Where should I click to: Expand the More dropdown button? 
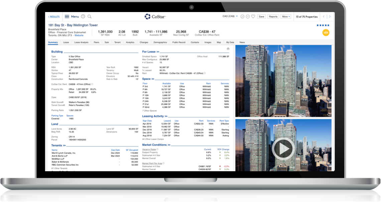click(286, 16)
